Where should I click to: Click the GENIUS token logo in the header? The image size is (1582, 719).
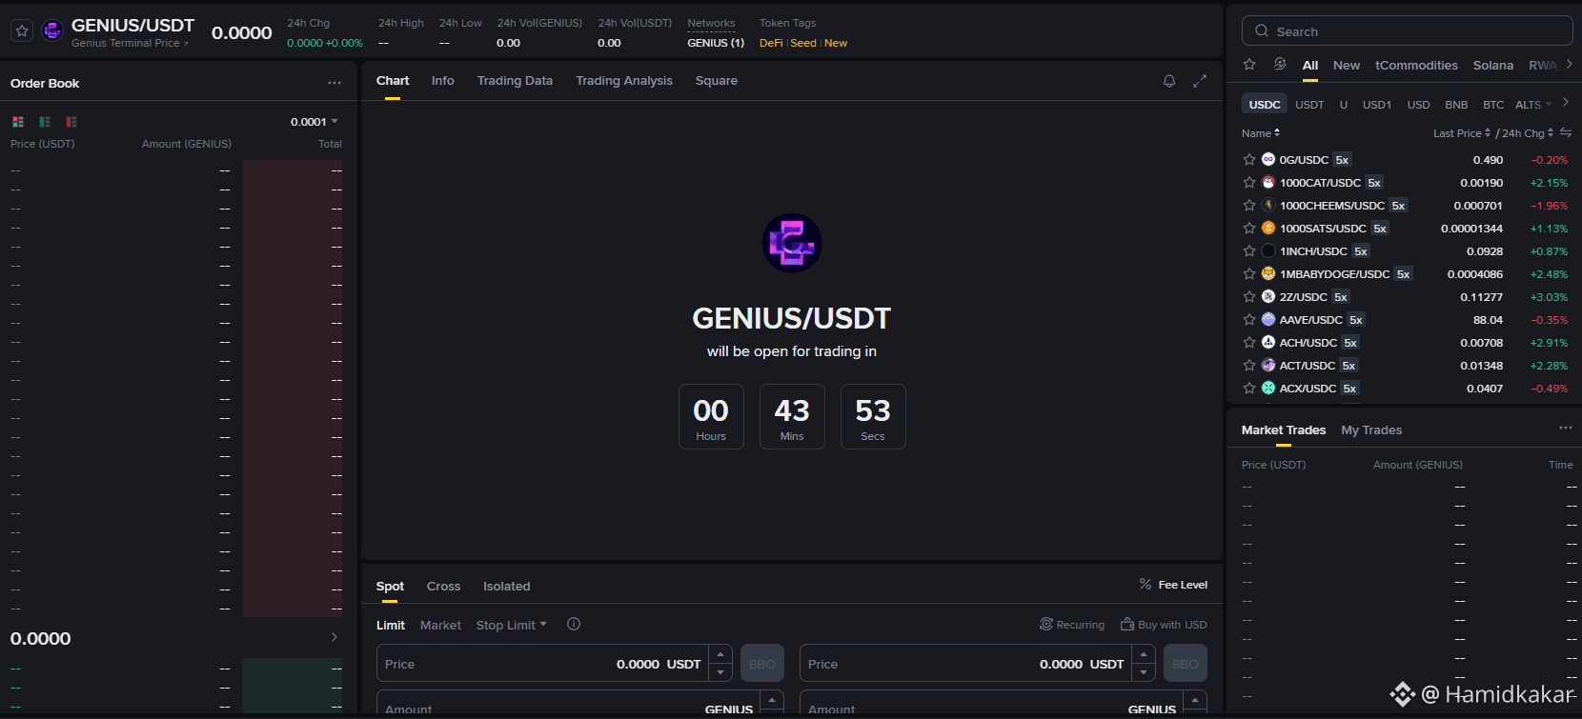[52, 31]
